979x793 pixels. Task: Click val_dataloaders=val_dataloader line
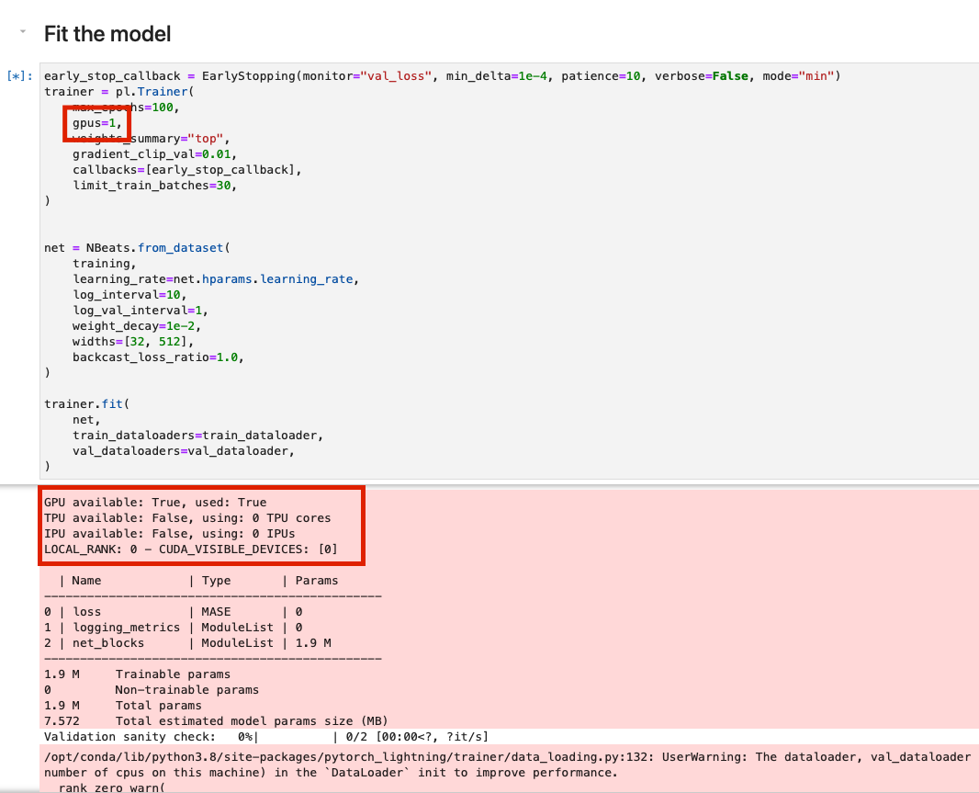pyautogui.click(x=183, y=451)
